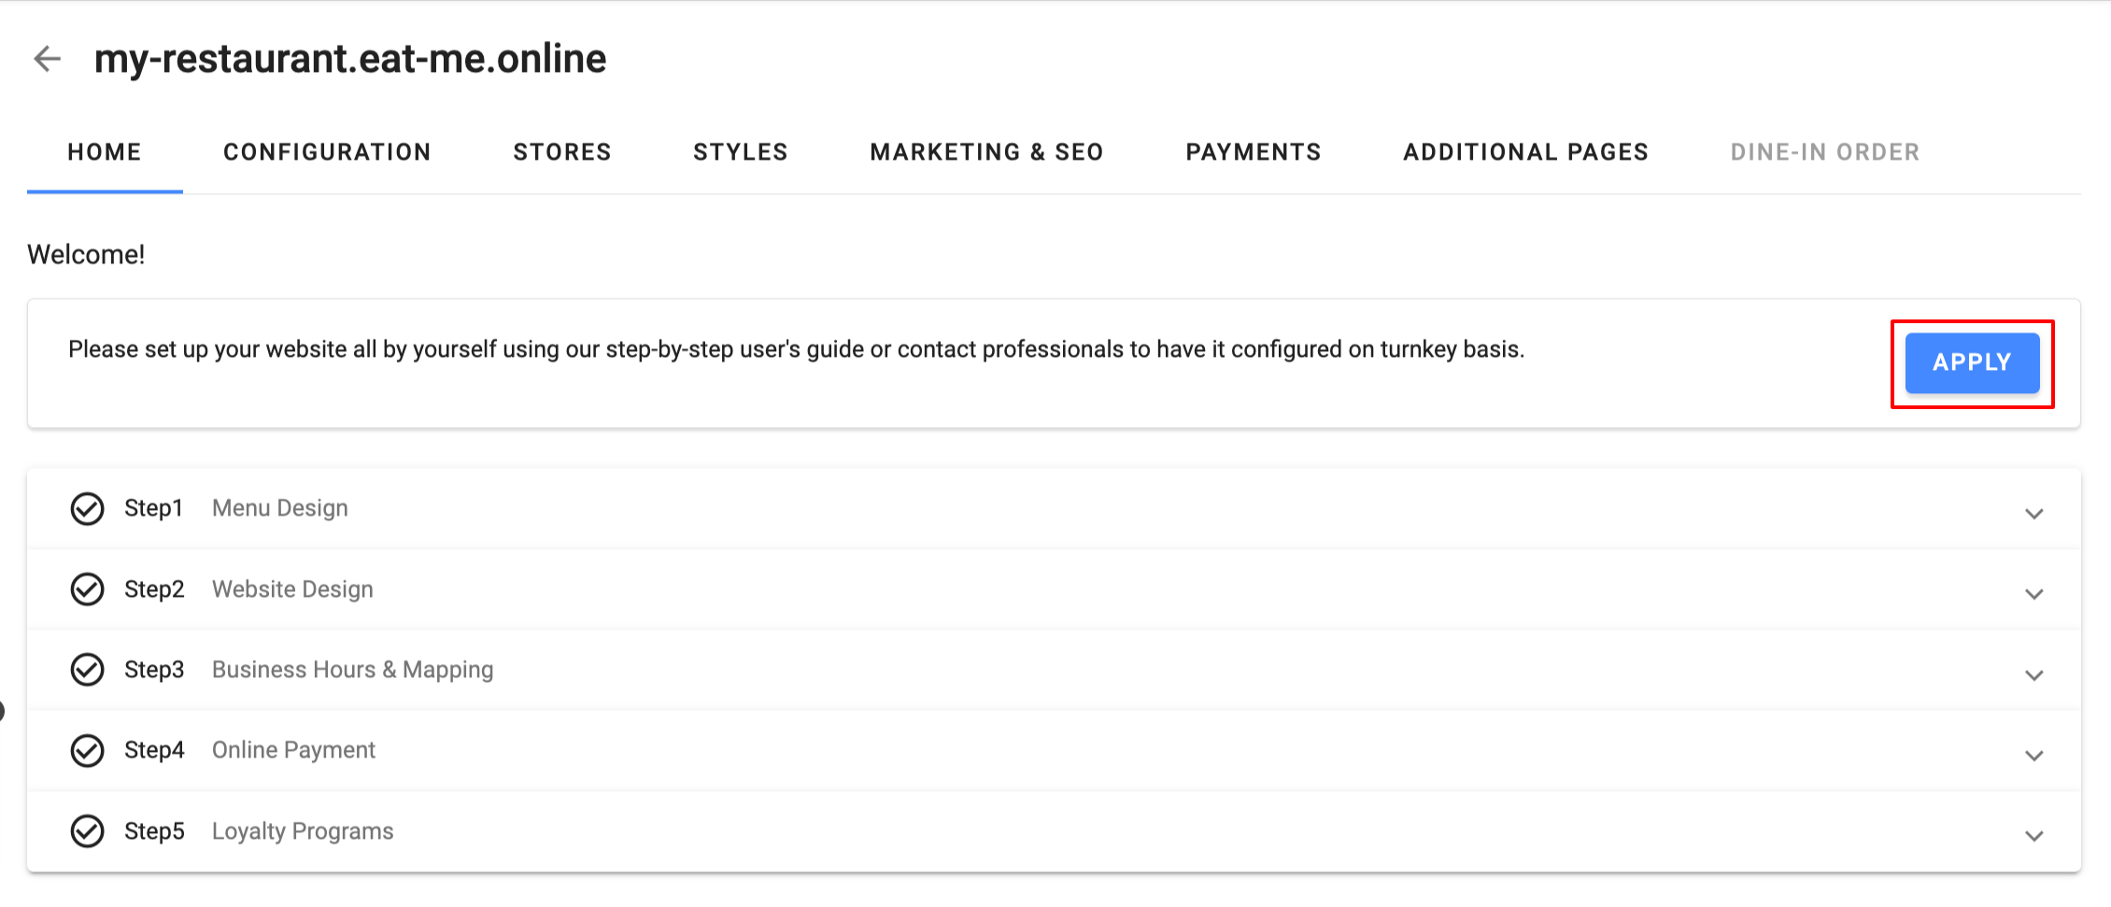Expand the Website Design step chevron

pyautogui.click(x=2033, y=594)
